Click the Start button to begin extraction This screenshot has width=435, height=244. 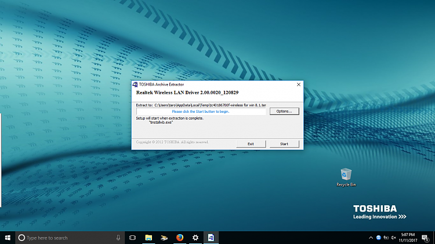[x=284, y=144]
